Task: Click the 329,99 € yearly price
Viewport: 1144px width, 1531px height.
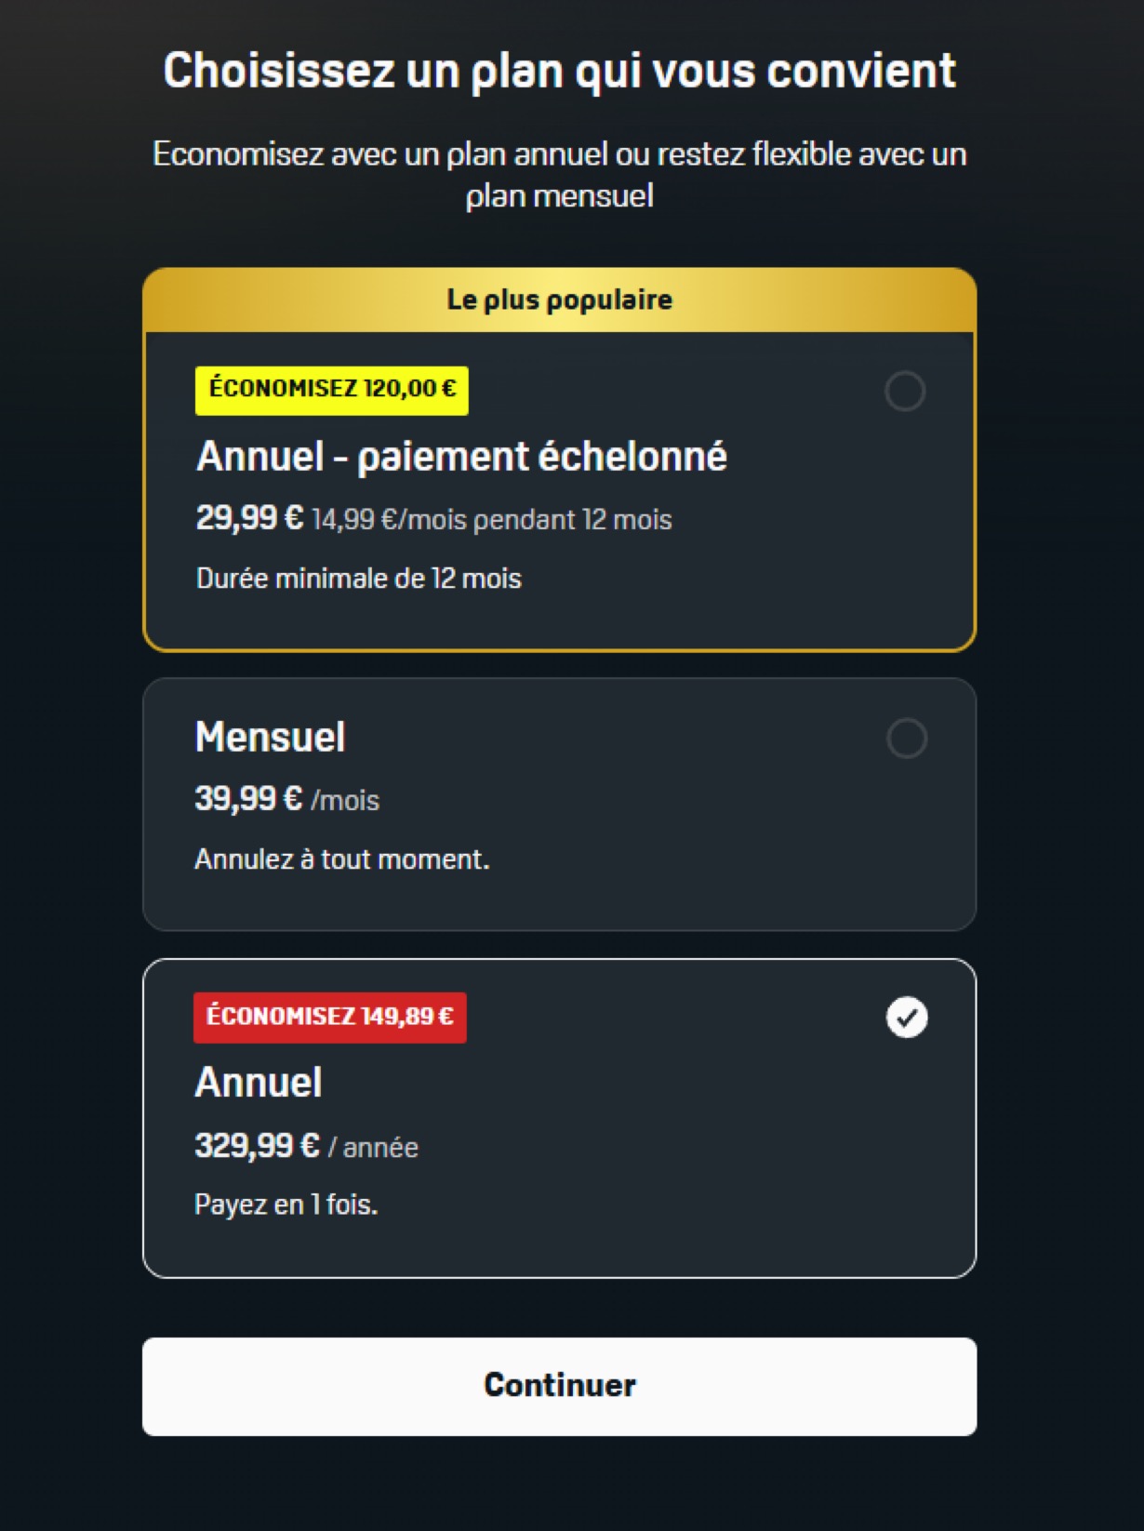Action: (257, 1146)
